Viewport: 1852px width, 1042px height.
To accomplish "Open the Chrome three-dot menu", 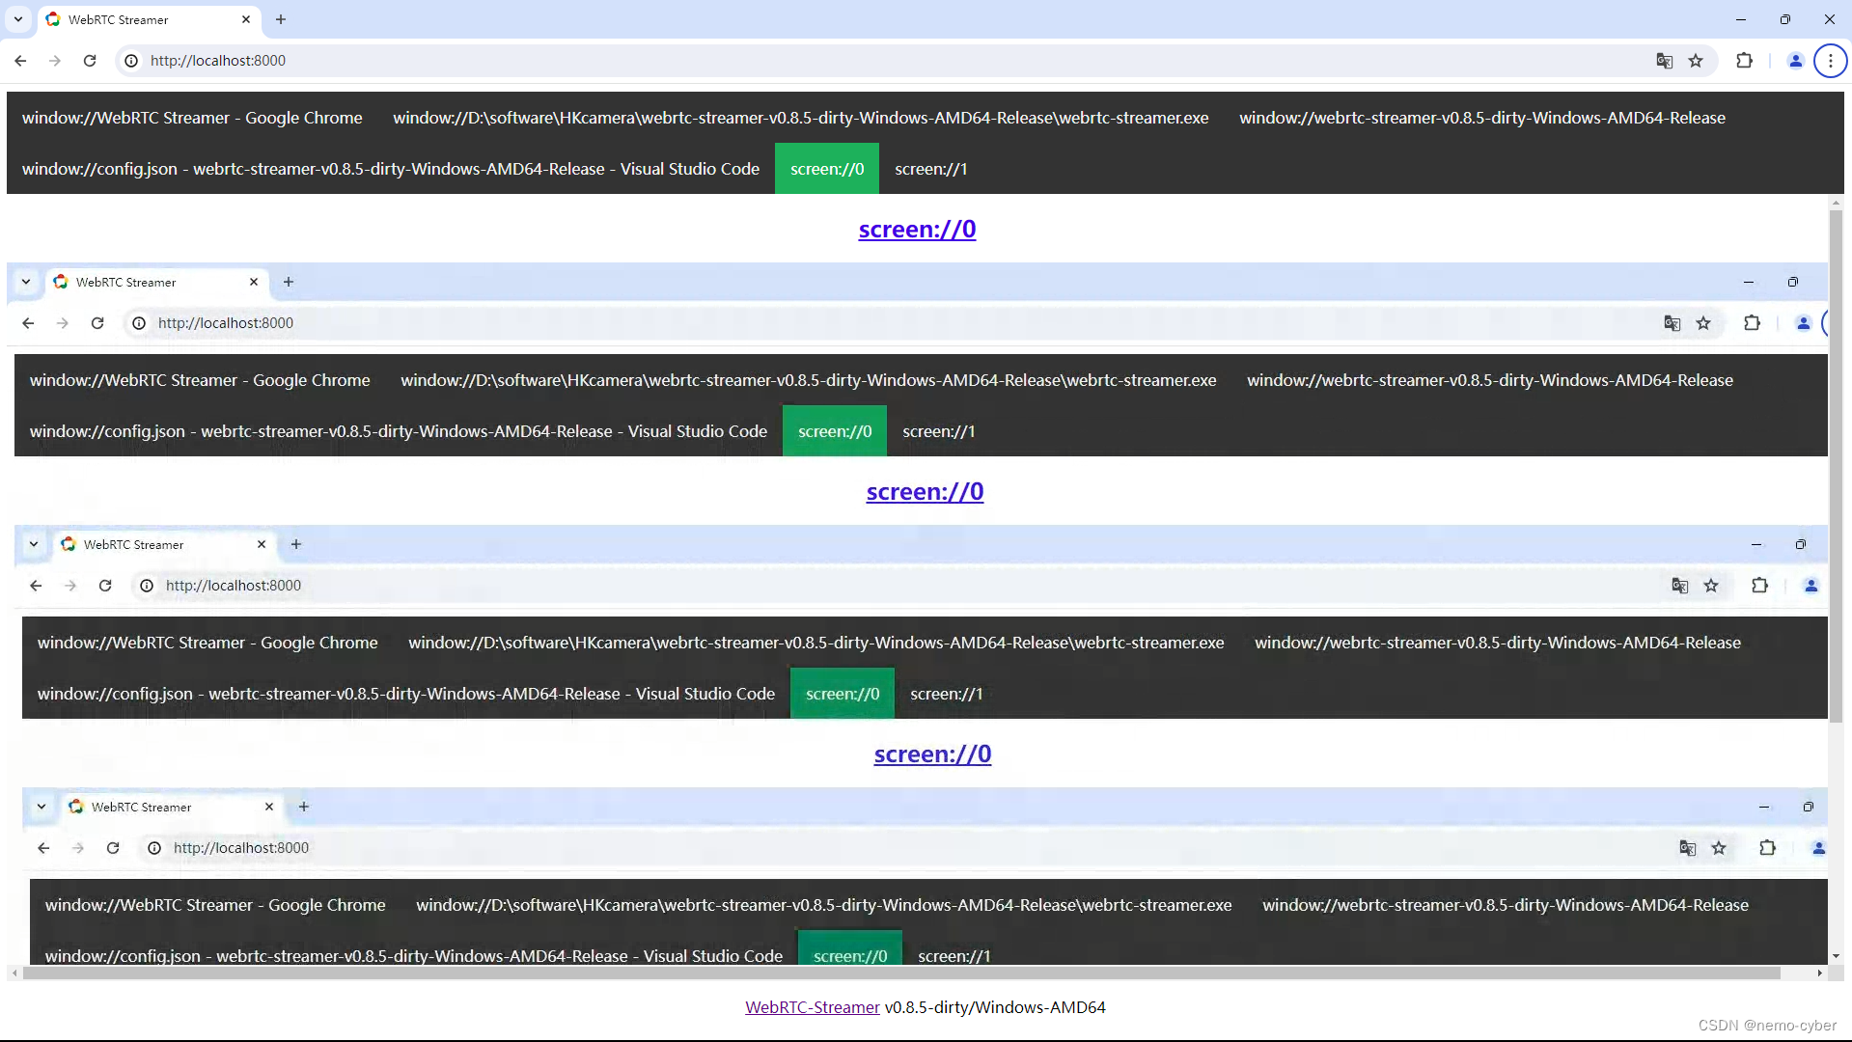I will pos(1830,60).
